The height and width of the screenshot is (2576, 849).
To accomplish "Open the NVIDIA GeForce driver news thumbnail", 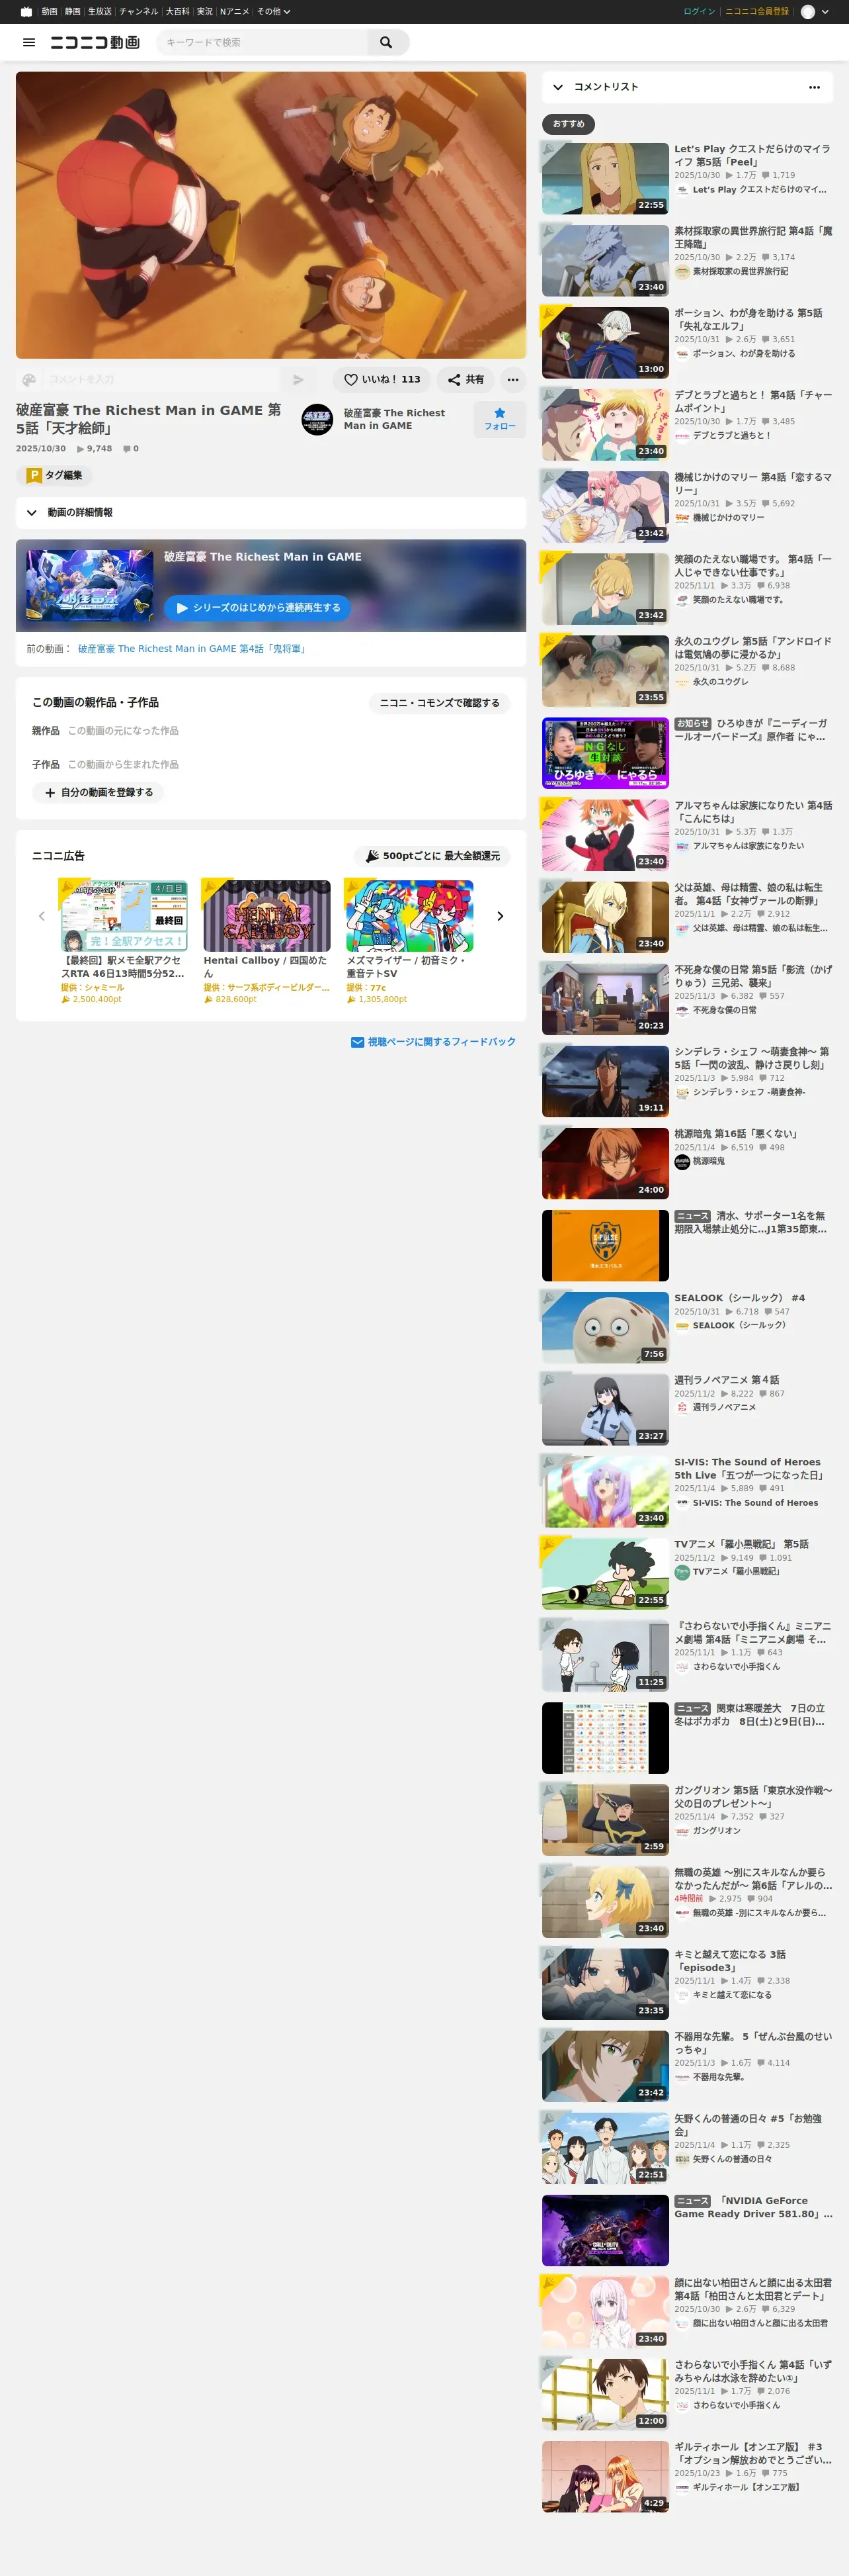I will 605,2230.
